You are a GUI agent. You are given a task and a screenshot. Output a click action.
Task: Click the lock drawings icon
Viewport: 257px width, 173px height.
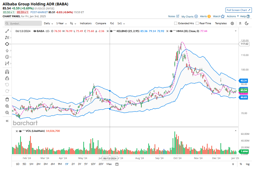(x=7, y=78)
